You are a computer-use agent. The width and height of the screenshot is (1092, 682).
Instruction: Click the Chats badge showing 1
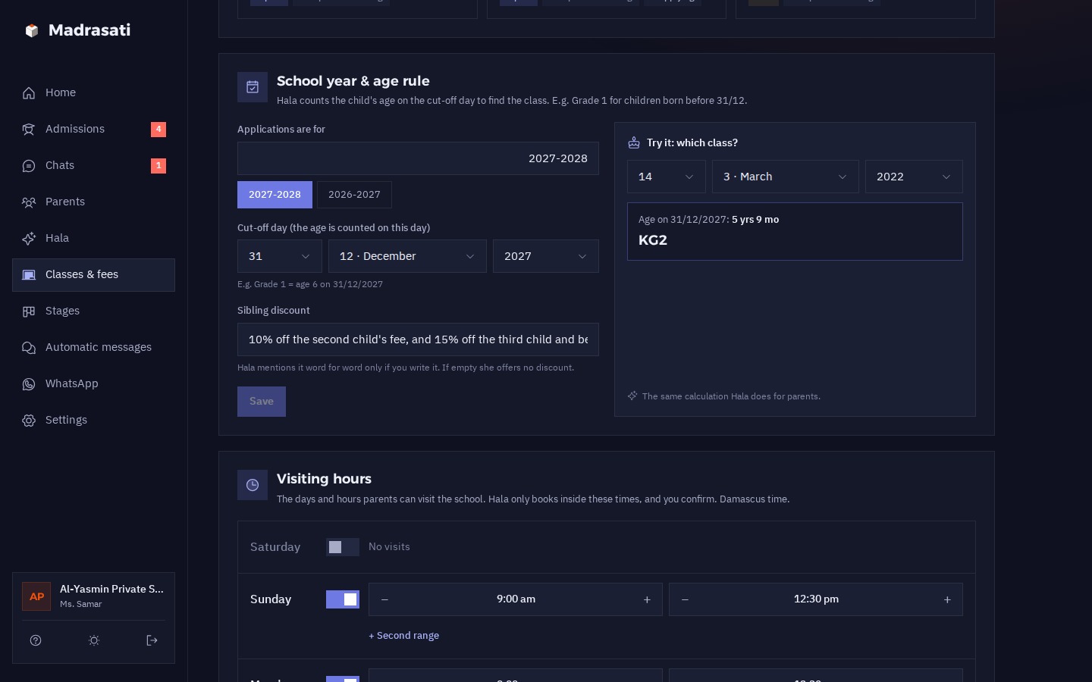pos(158,166)
